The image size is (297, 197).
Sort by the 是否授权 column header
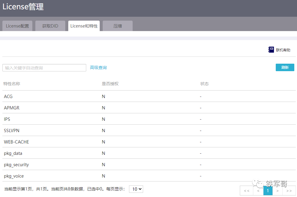click(110, 84)
